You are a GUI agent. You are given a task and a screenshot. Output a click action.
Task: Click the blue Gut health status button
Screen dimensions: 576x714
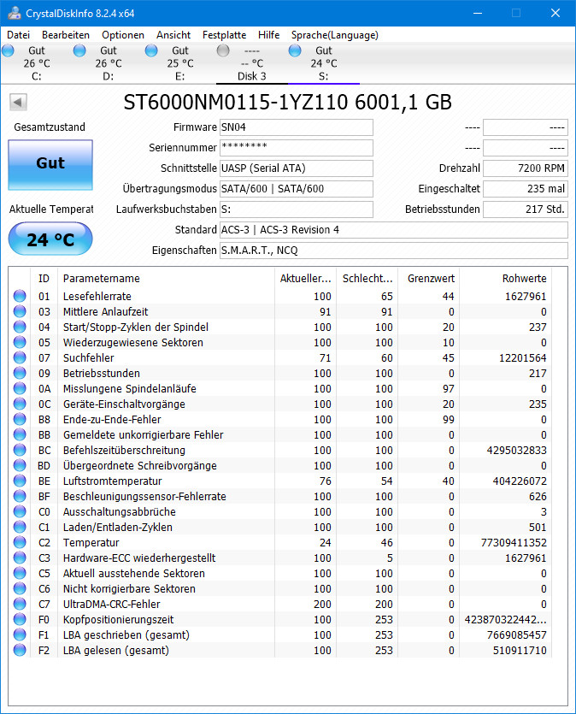(x=50, y=165)
